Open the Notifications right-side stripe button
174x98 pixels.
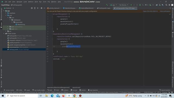point(173,25)
